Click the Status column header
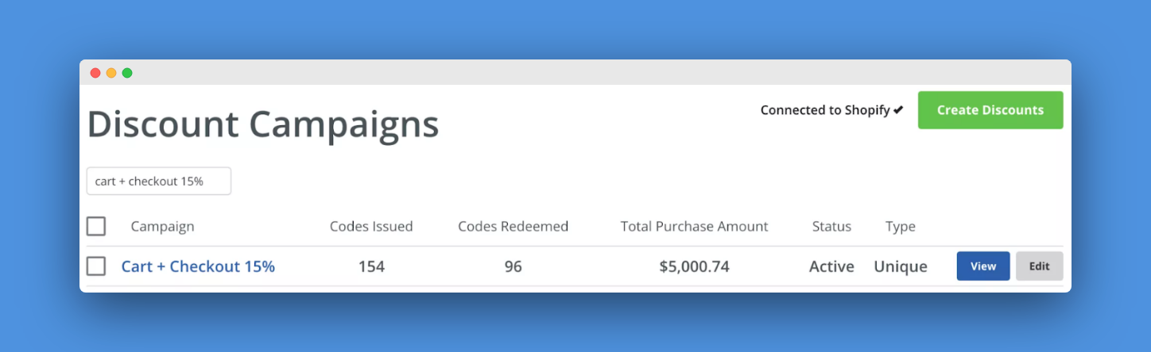This screenshot has height=352, width=1151. pyautogui.click(x=831, y=227)
